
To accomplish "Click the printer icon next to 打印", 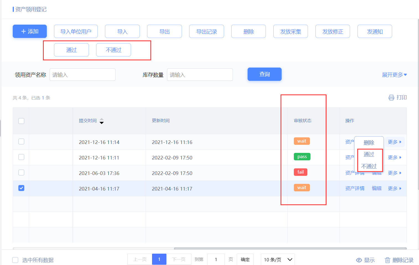I will 391,97.
